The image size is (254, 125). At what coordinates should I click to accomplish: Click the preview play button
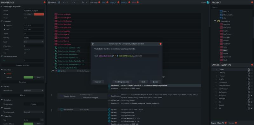[x=83, y=3]
